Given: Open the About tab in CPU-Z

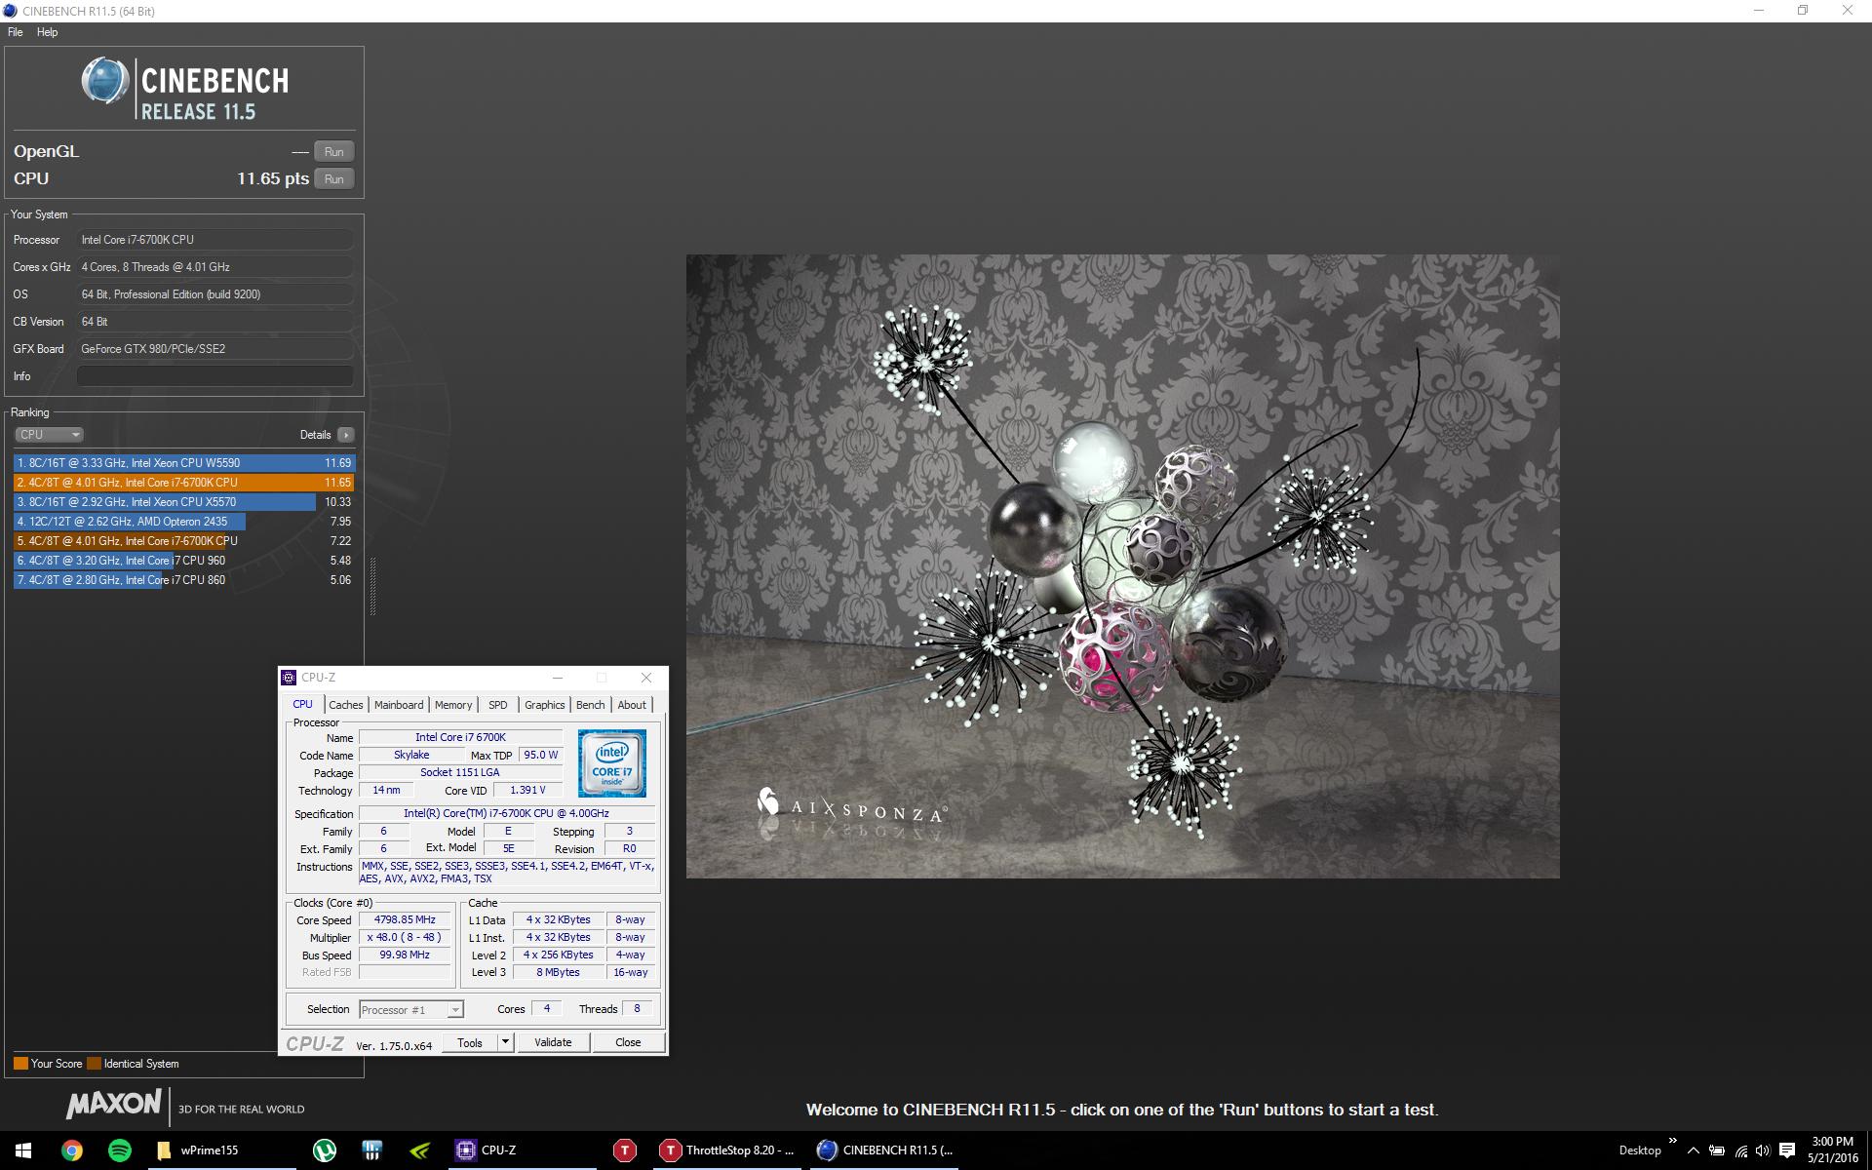Looking at the screenshot, I should point(632,705).
